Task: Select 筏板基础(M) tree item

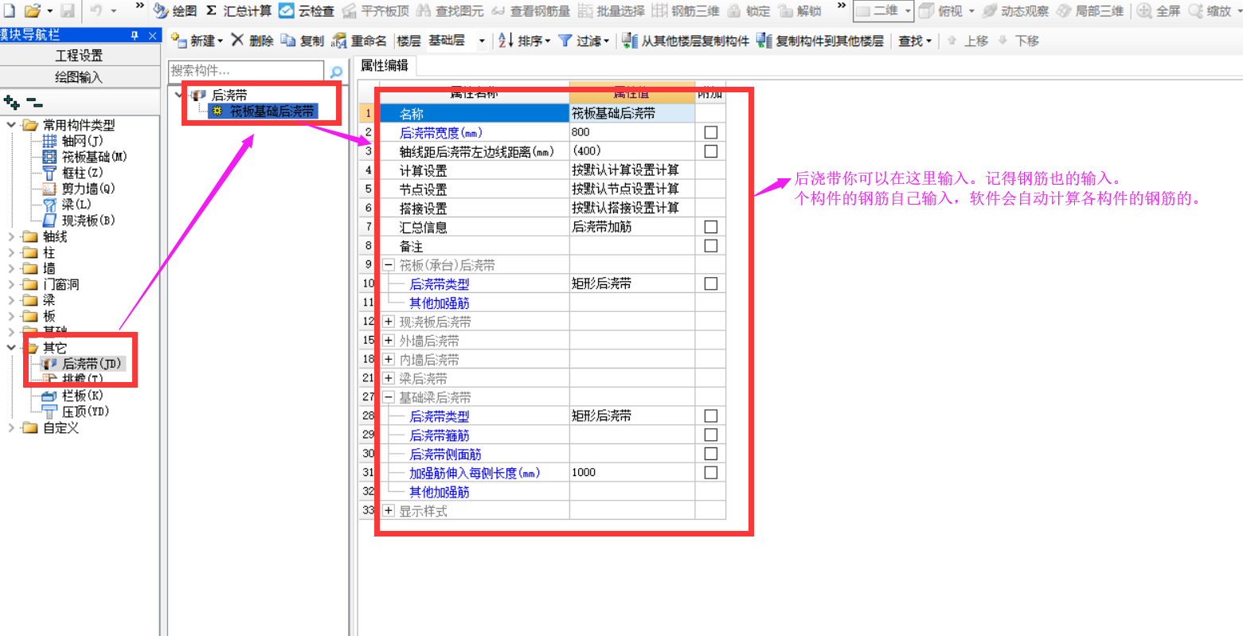Action: coord(94,157)
